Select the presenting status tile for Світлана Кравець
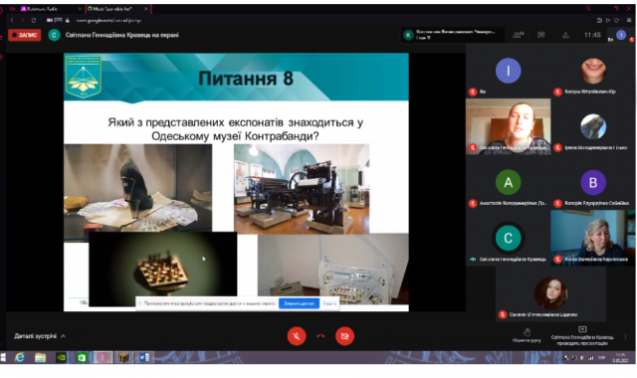Screen dimensions: 637x378 click(581, 336)
